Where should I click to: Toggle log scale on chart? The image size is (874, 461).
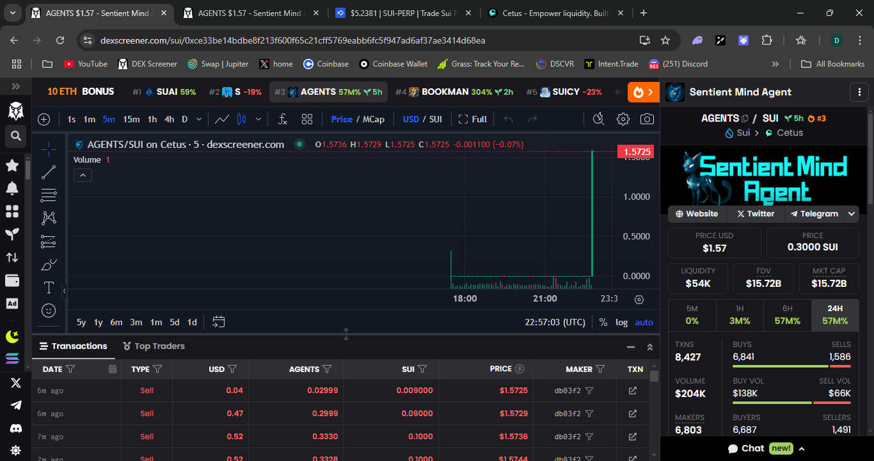click(621, 322)
